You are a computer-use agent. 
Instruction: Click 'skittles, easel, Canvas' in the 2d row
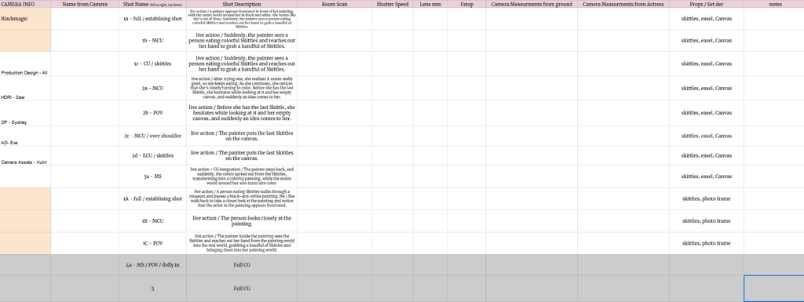click(x=706, y=155)
